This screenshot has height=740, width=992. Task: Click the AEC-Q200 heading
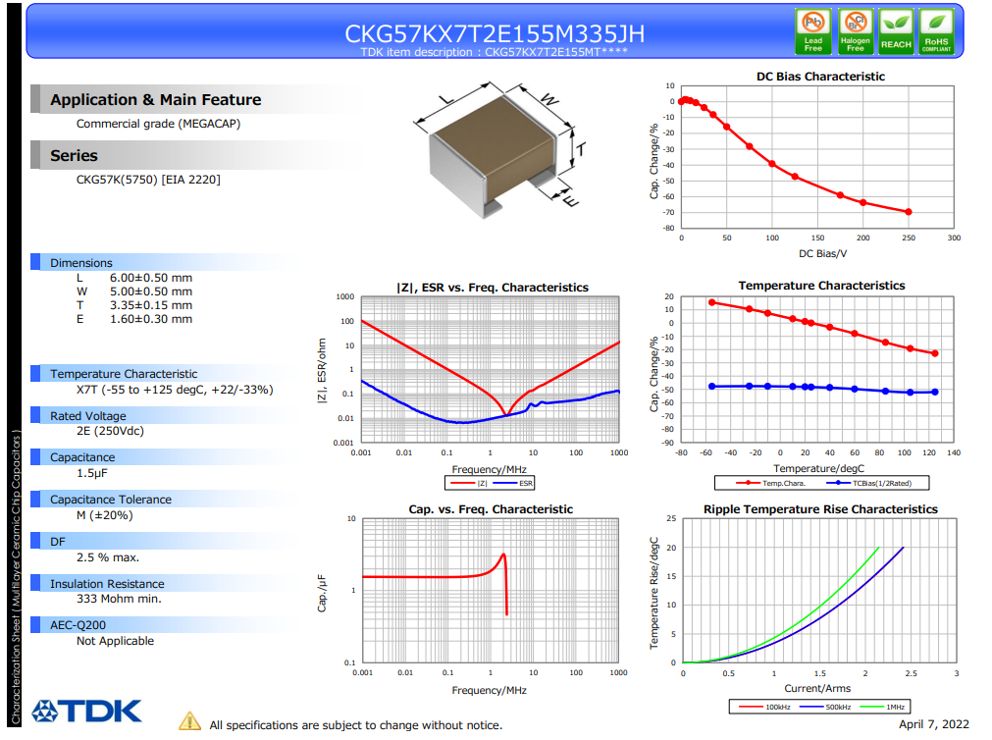(78, 625)
